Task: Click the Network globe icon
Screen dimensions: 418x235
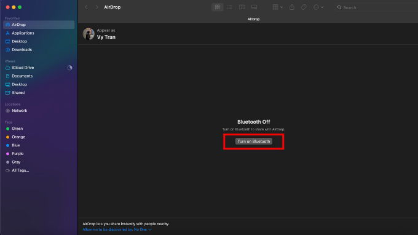Action: [8, 111]
